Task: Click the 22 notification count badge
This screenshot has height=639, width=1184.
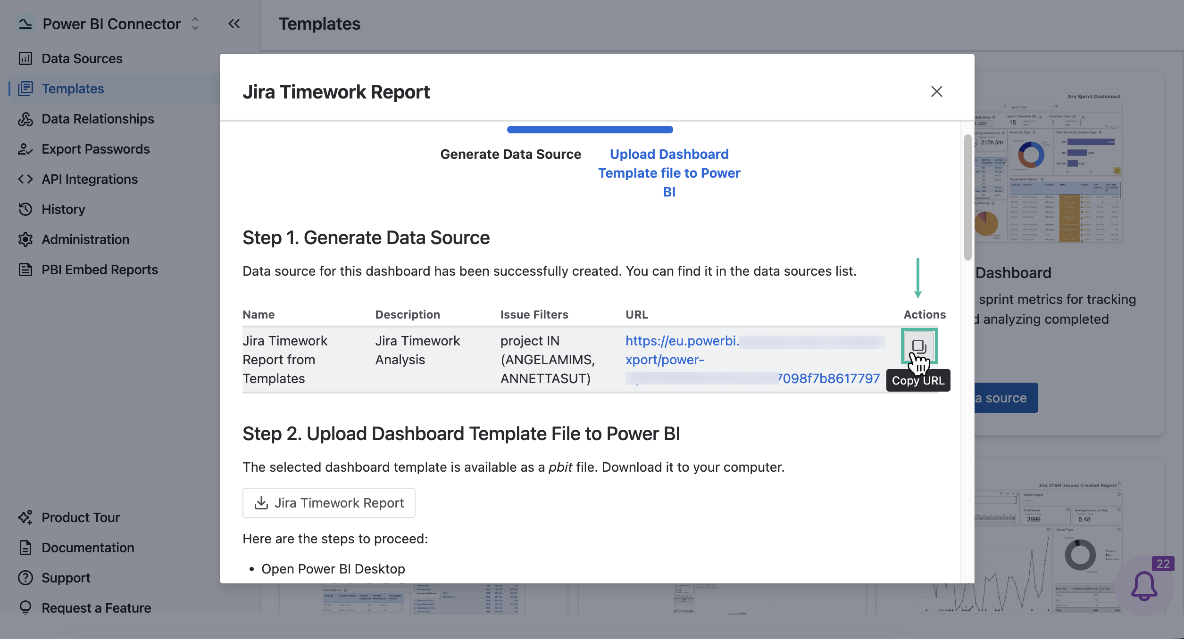Action: [1163, 564]
